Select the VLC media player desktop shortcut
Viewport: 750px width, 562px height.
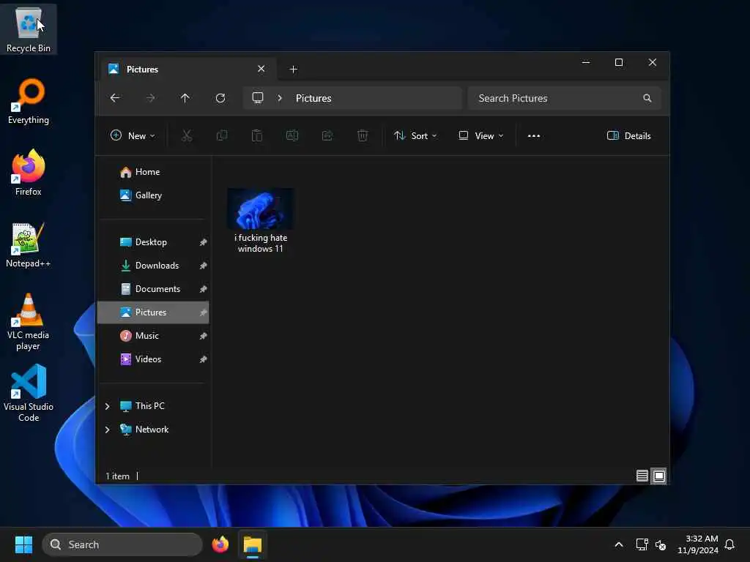29,322
